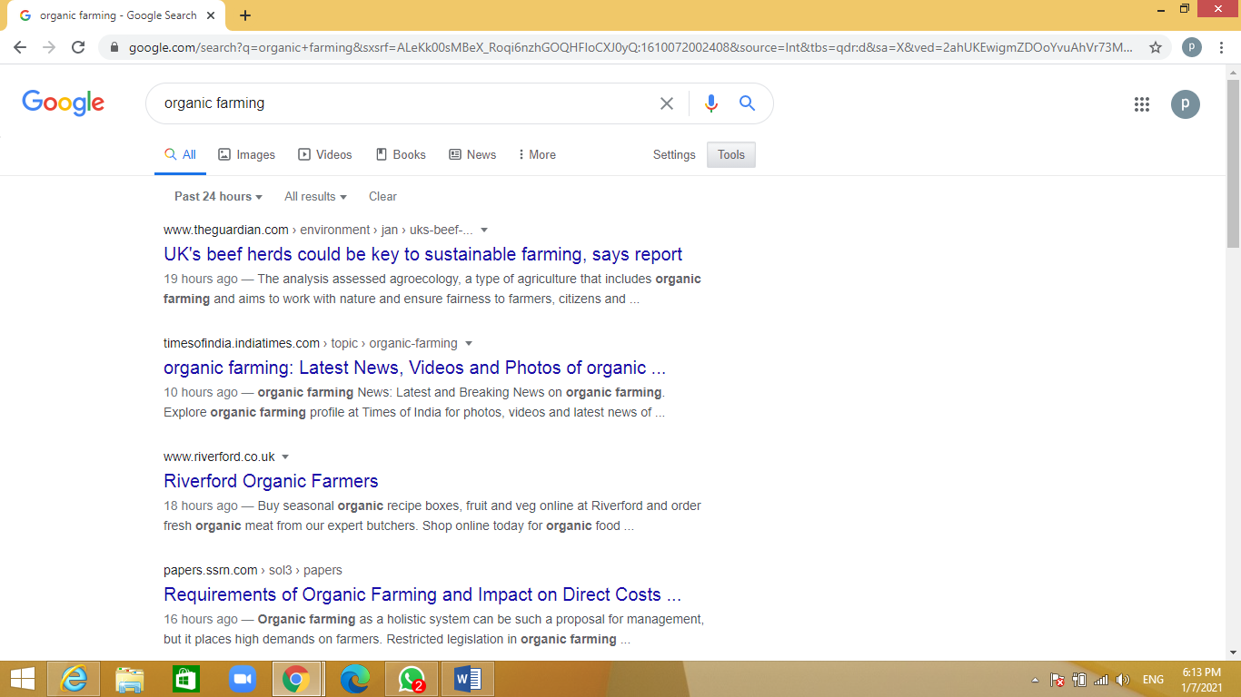Go back to previous page in Chrome

coord(20,47)
